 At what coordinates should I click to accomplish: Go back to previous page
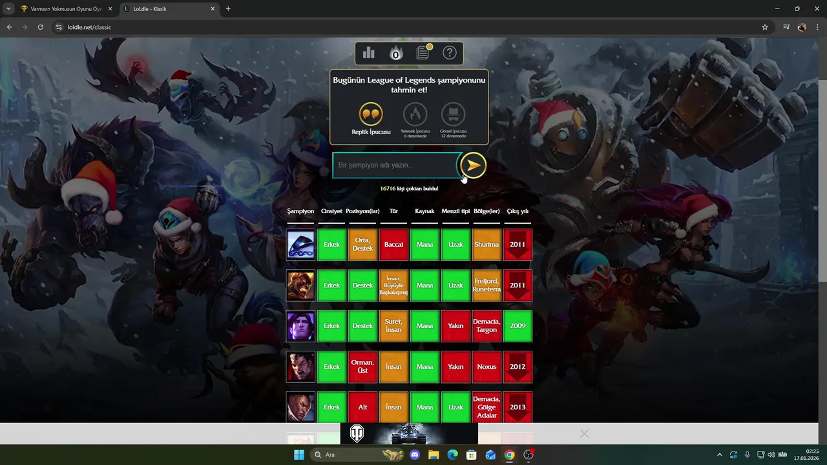tap(9, 27)
